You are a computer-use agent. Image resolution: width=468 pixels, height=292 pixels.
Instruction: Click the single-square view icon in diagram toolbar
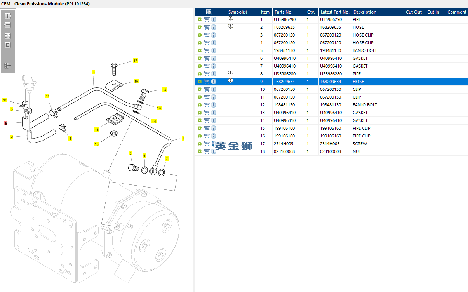point(8,45)
